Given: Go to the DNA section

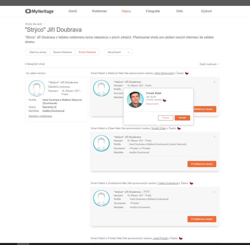Looking at the screenshot, I should (180, 11).
